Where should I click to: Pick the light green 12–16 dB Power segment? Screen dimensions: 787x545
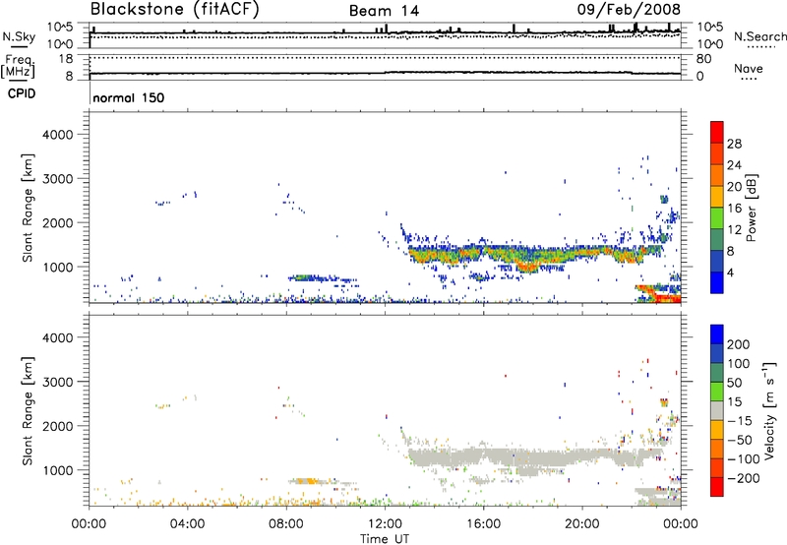717,217
